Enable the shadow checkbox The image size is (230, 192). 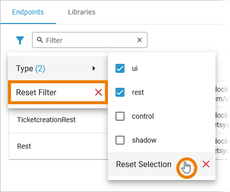tap(120, 140)
